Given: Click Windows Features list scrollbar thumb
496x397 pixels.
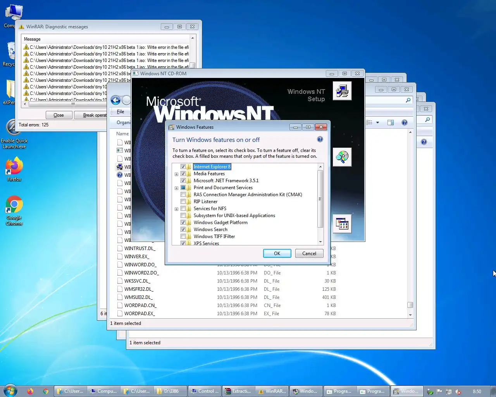Looking at the screenshot, I should (x=320, y=199).
